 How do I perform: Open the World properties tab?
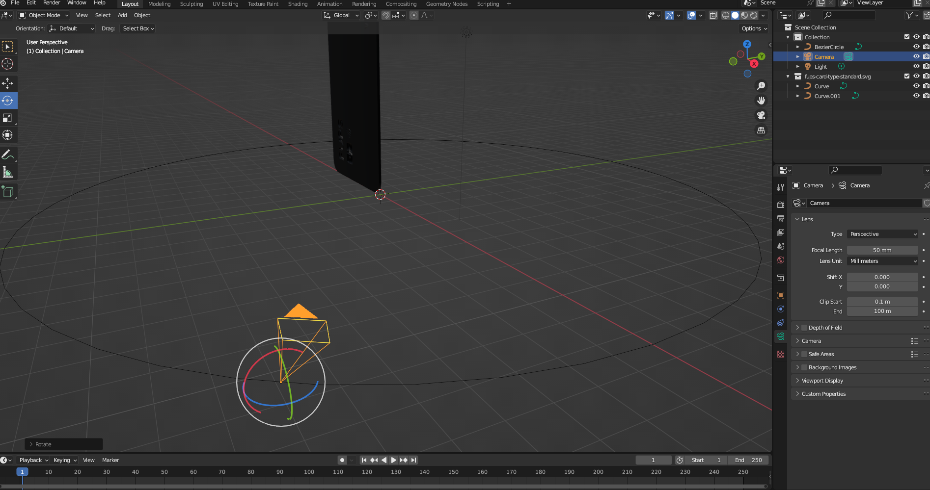781,260
